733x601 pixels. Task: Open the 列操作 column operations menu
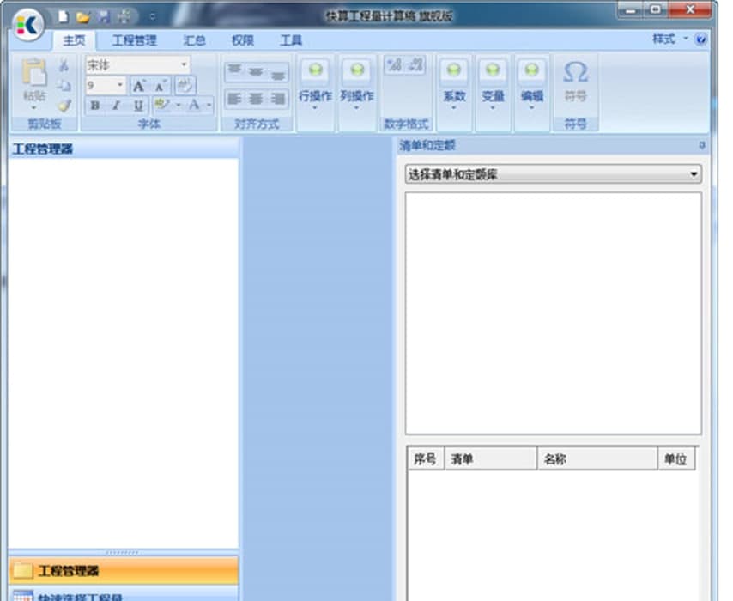click(357, 85)
